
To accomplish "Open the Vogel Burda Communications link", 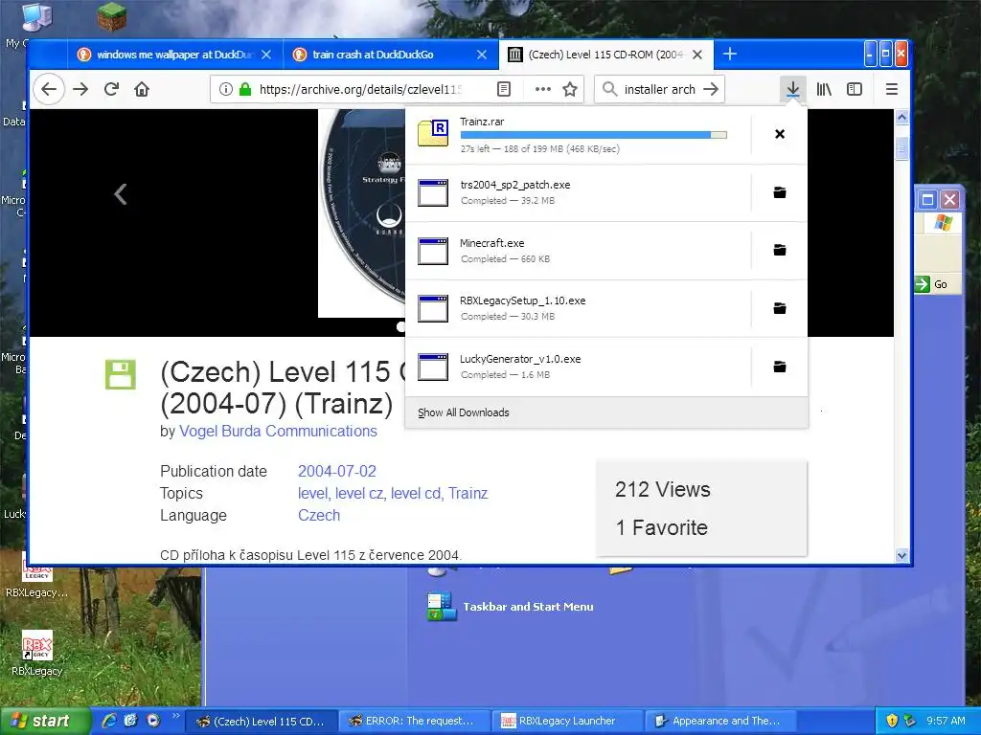I will [x=278, y=432].
